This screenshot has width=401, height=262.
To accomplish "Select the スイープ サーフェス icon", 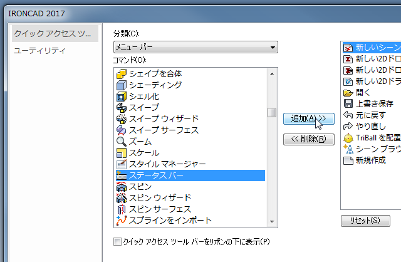I will (x=122, y=130).
